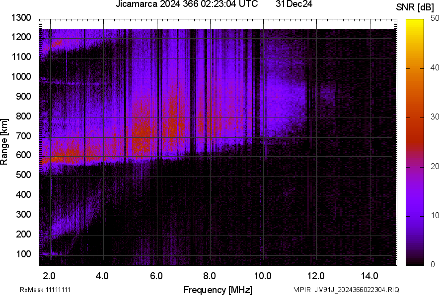Click frequency tick label '14.0'
The height and width of the screenshot is (295, 439).
pos(369,276)
